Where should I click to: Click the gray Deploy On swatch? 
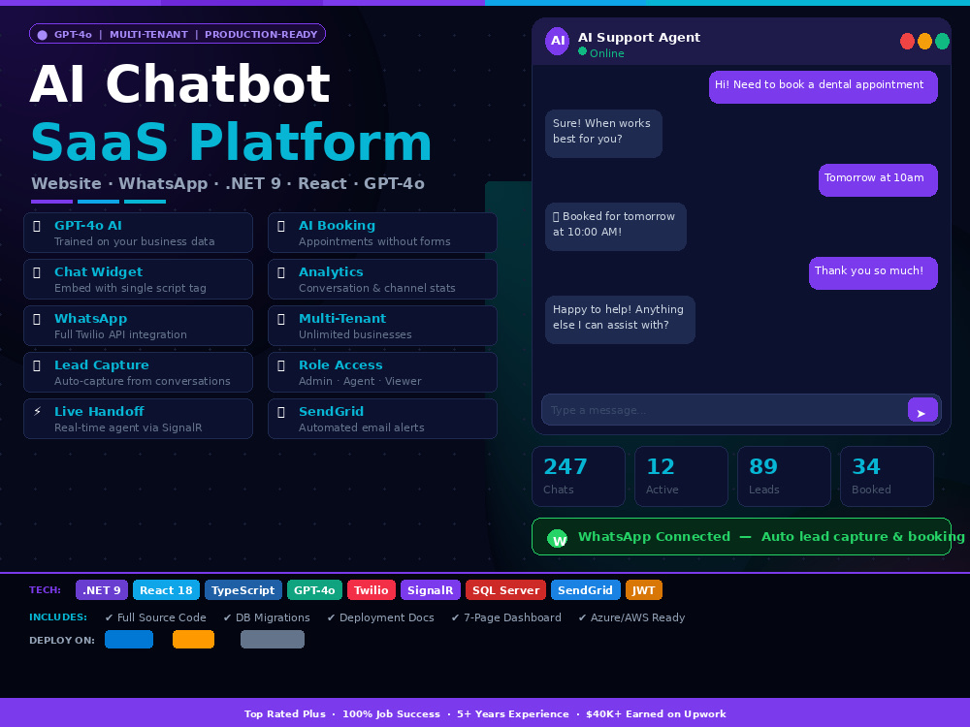(x=273, y=639)
